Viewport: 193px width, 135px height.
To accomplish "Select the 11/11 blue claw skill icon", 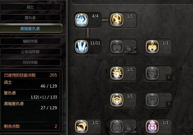I will pos(81,47).
